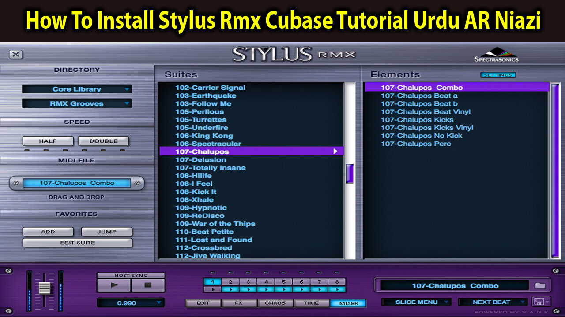Click the 107-Chalupos Combo patch name display

point(455,286)
